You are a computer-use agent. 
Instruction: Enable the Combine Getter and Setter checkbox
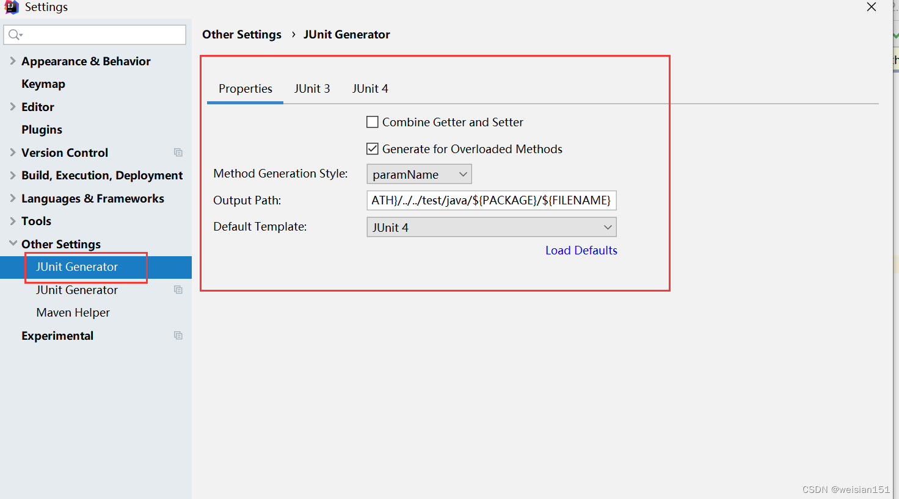pyautogui.click(x=373, y=121)
